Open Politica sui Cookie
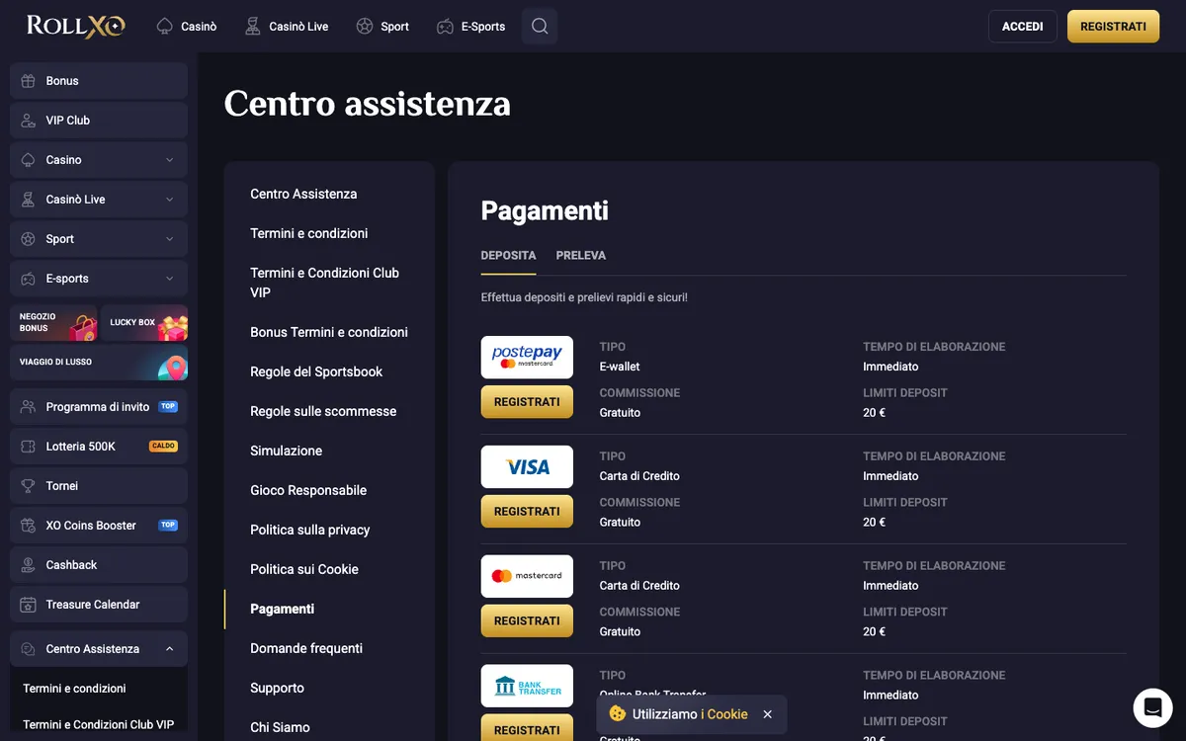The image size is (1186, 741). coord(304,569)
